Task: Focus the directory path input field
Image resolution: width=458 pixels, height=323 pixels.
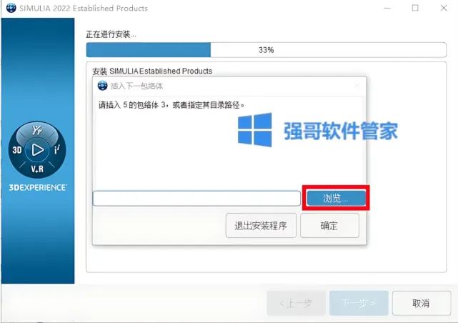Action: [196, 198]
